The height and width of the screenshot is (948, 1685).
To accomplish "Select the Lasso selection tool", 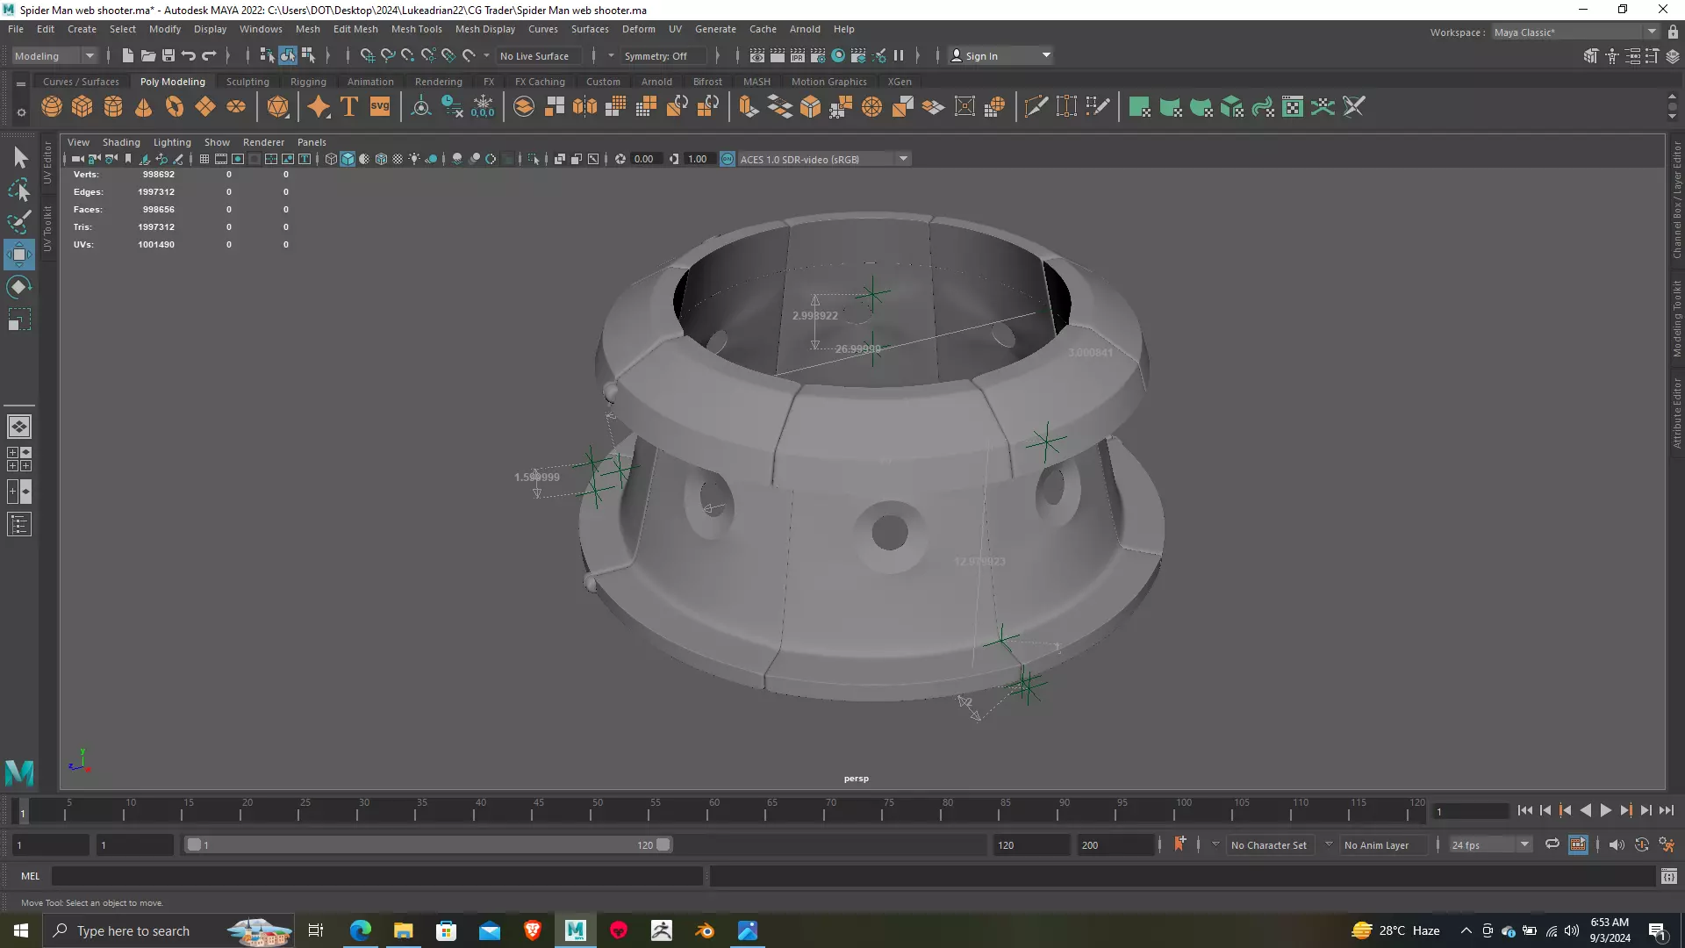I will click(19, 190).
